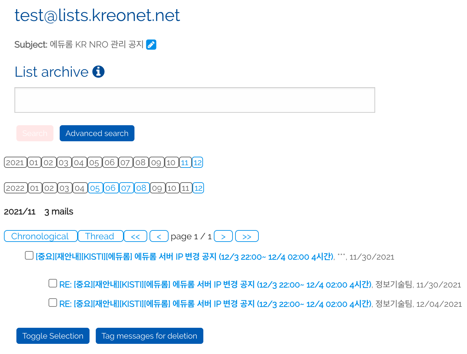Switch to Chronological view

(x=40, y=236)
